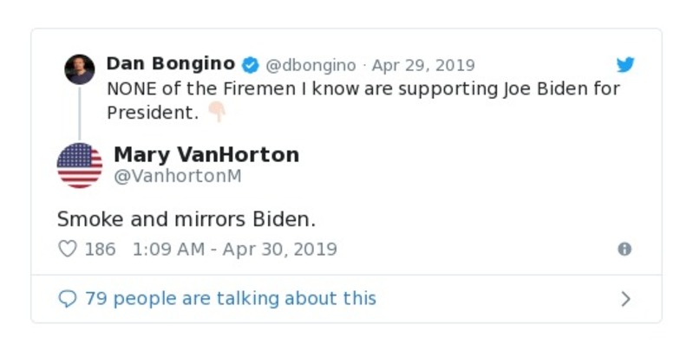
Task: Click the pointing-down hand emoji
Action: coord(216,112)
